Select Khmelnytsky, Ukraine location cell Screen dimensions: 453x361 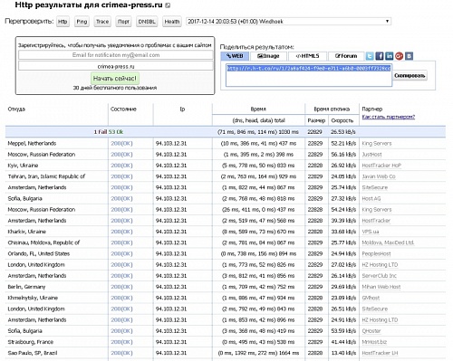(33, 298)
